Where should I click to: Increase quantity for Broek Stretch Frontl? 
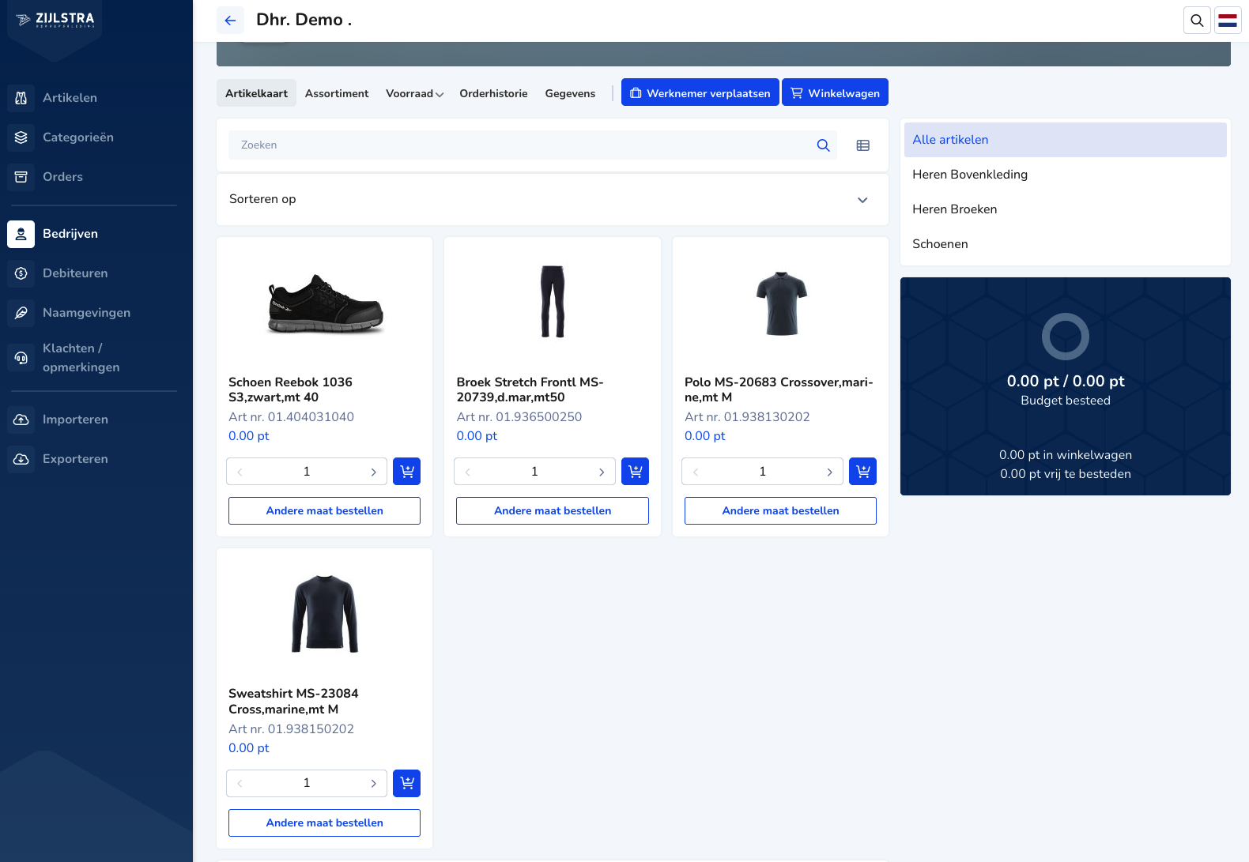[602, 472]
